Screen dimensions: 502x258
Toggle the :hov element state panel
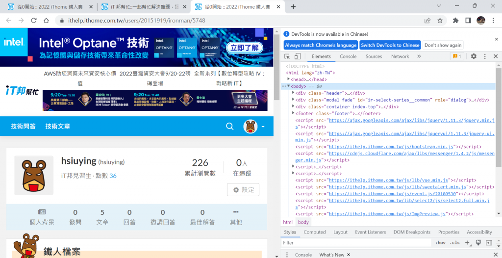tap(441, 243)
